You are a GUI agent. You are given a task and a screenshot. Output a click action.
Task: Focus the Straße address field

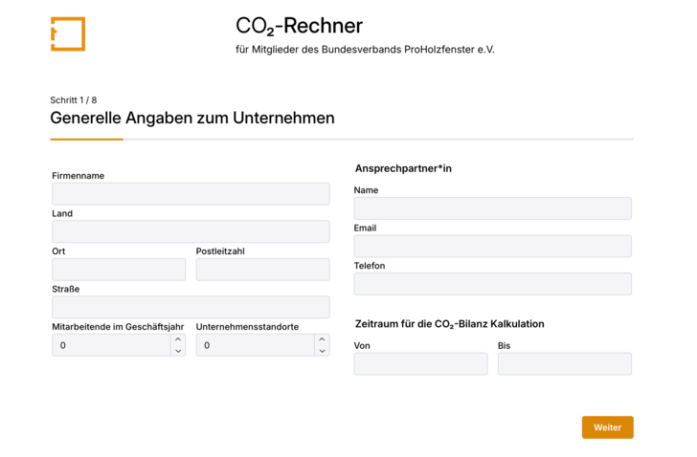[x=191, y=307]
